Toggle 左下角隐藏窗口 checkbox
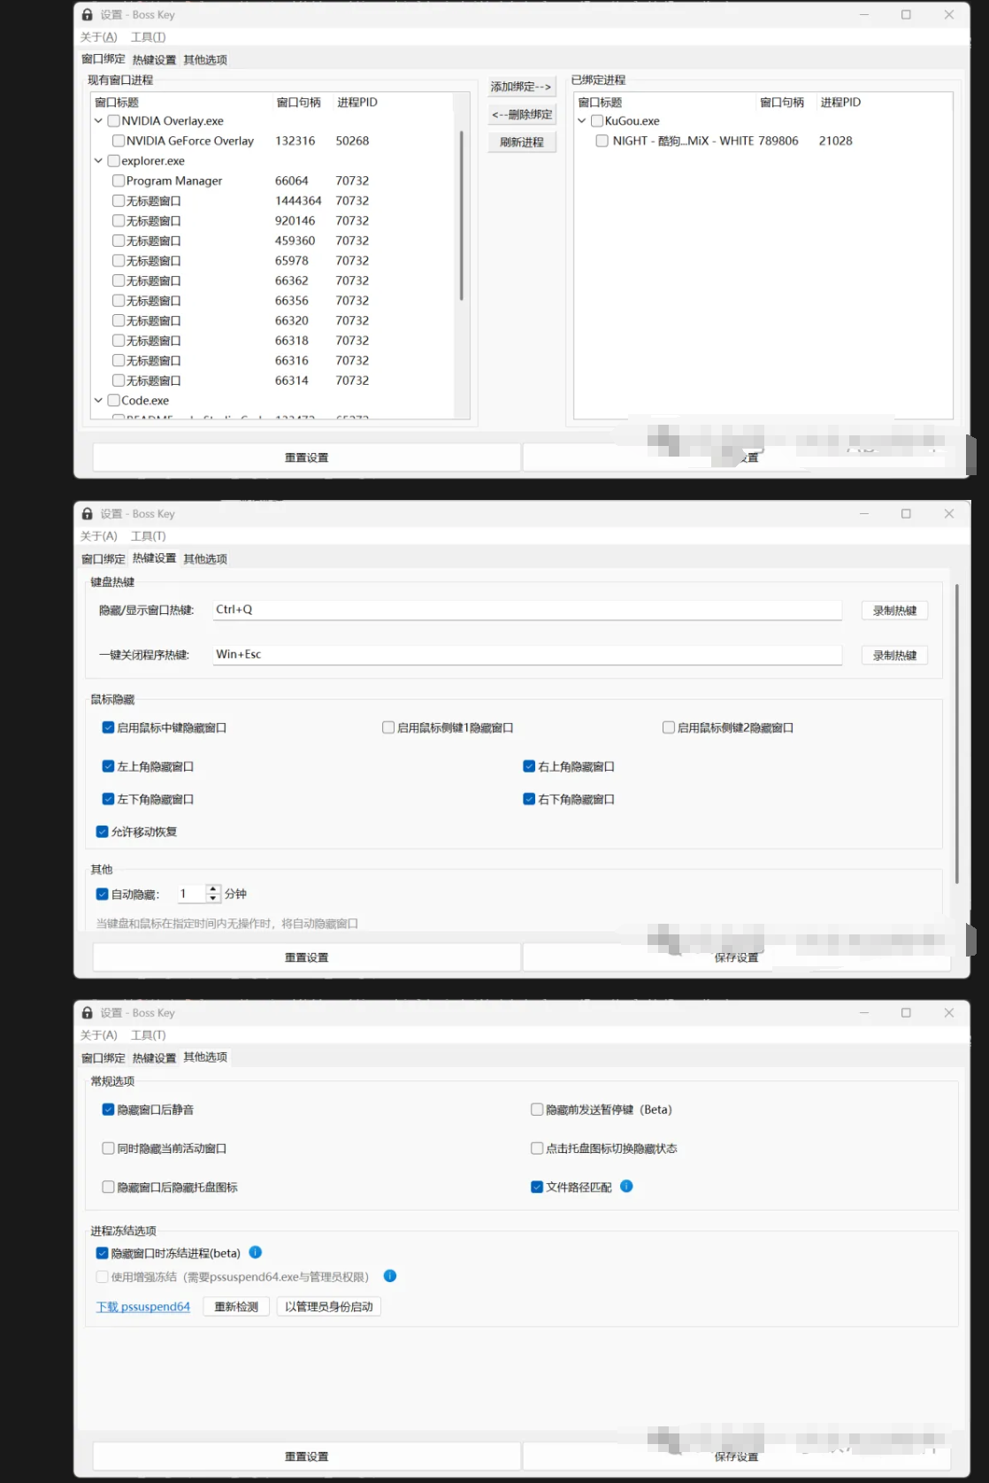Screen dimensions: 989x1483 (109, 799)
